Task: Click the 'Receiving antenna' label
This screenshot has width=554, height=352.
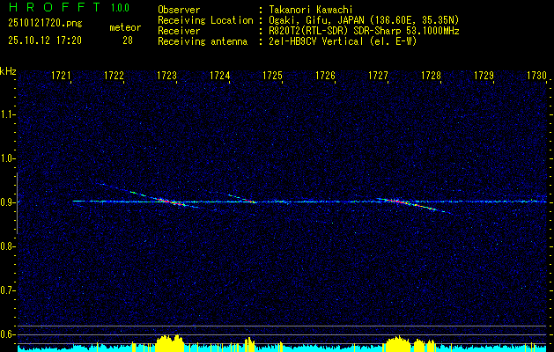Action: point(203,41)
